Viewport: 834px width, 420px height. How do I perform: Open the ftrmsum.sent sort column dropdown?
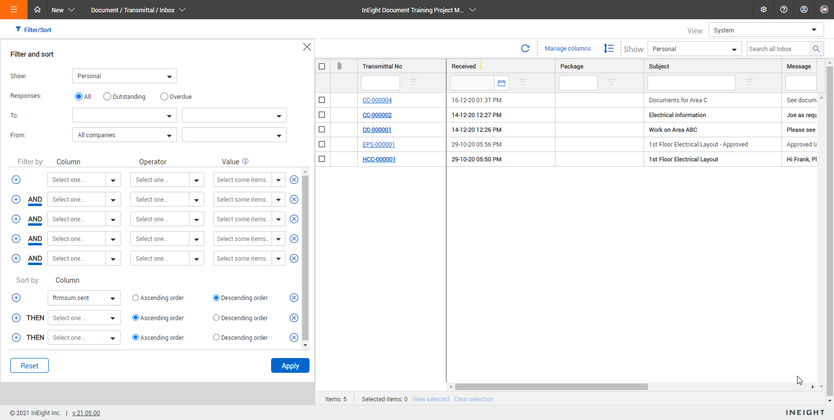pyautogui.click(x=84, y=298)
